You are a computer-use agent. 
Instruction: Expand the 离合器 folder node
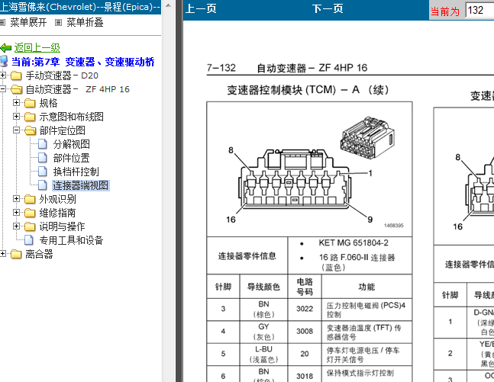pos(3,253)
